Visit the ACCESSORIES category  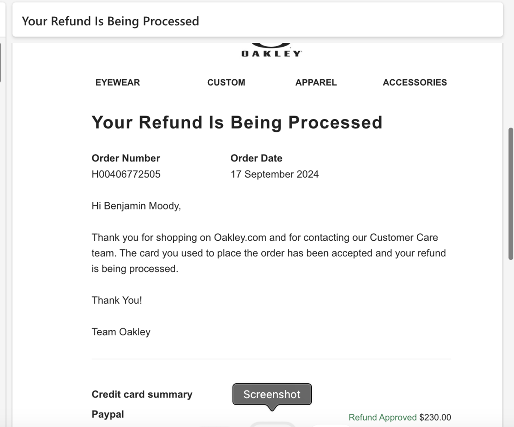(415, 83)
